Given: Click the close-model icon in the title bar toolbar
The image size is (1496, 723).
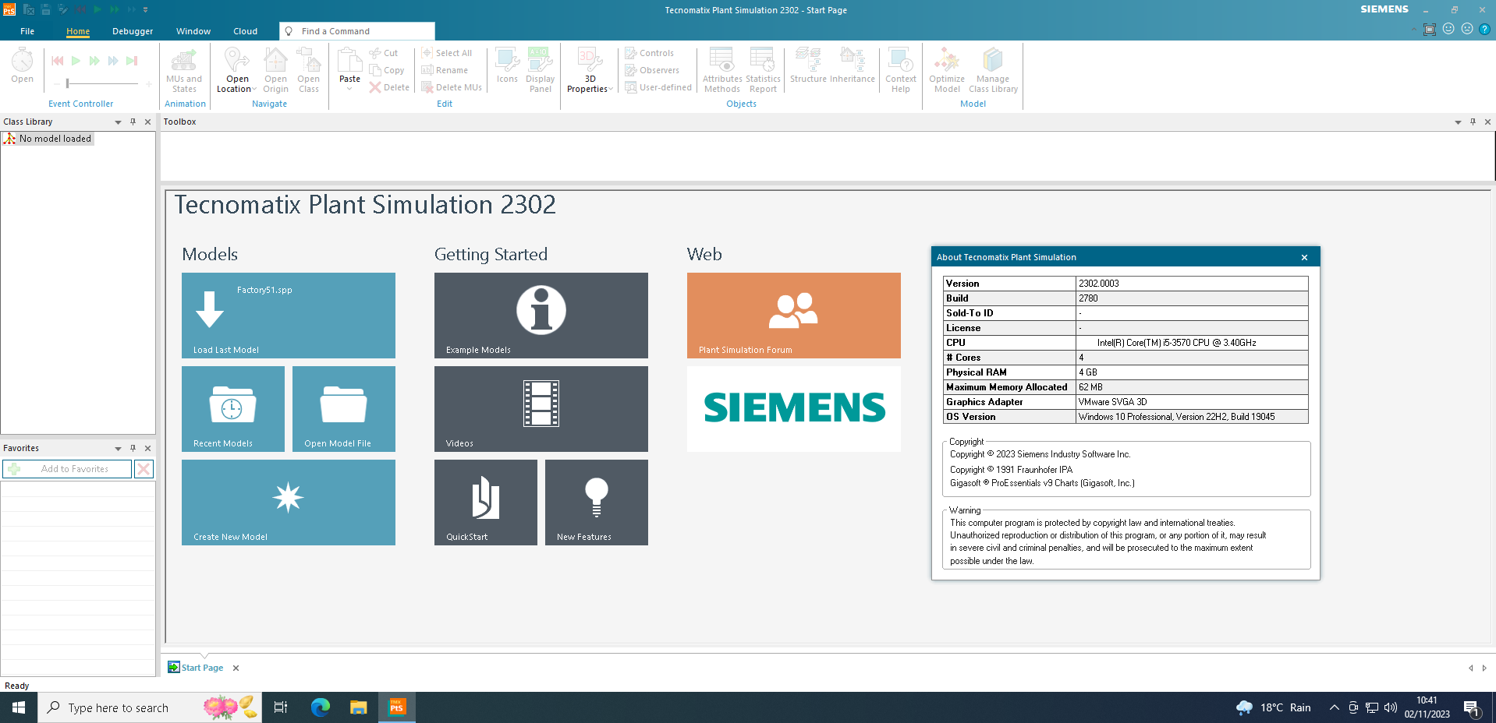Looking at the screenshot, I should point(28,9).
